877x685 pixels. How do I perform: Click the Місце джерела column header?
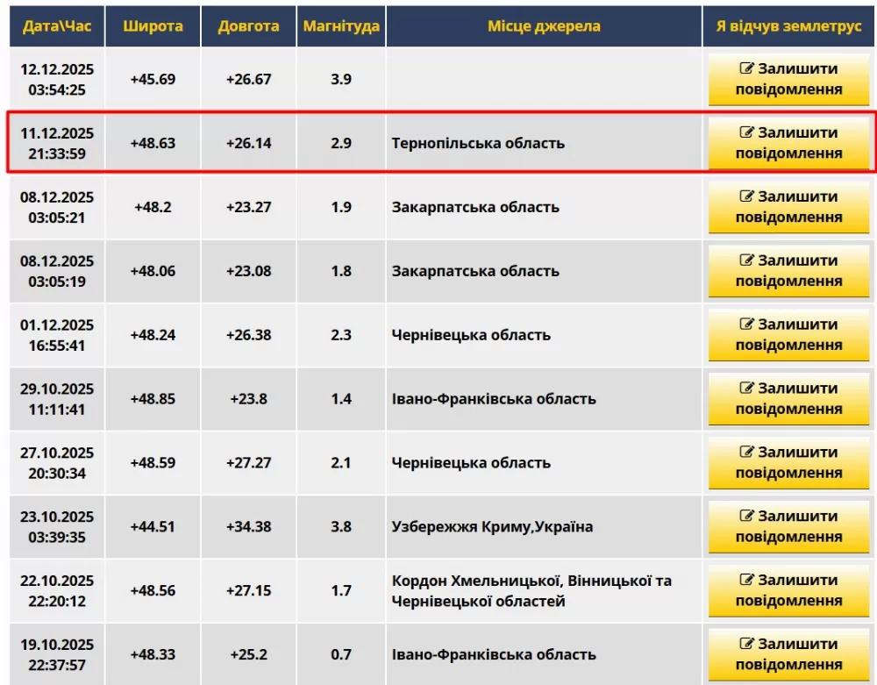coord(545,26)
